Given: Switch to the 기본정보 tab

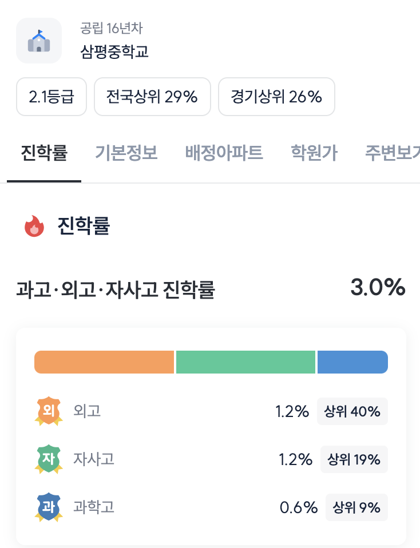Looking at the screenshot, I should pyautogui.click(x=126, y=153).
